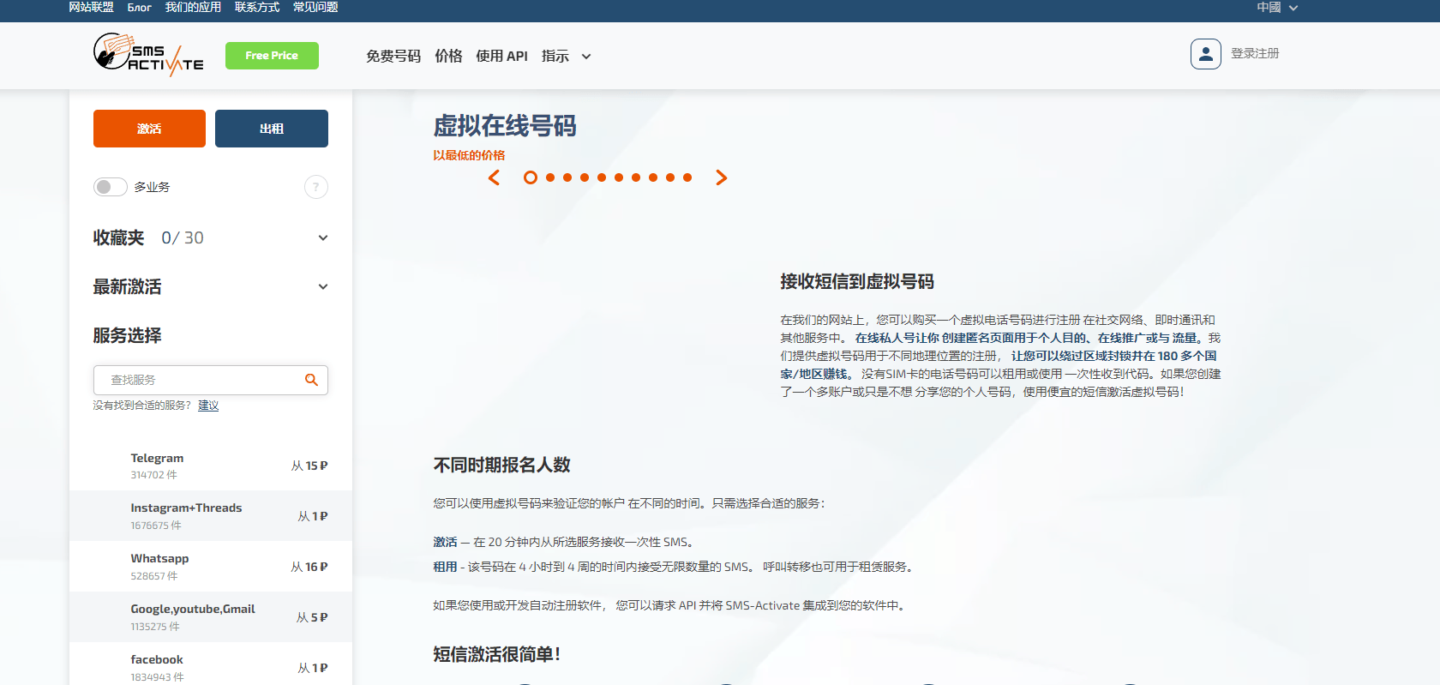The height and width of the screenshot is (685, 1440).
Task: Expand the 最新激活 recent activations section
Action: (x=322, y=287)
